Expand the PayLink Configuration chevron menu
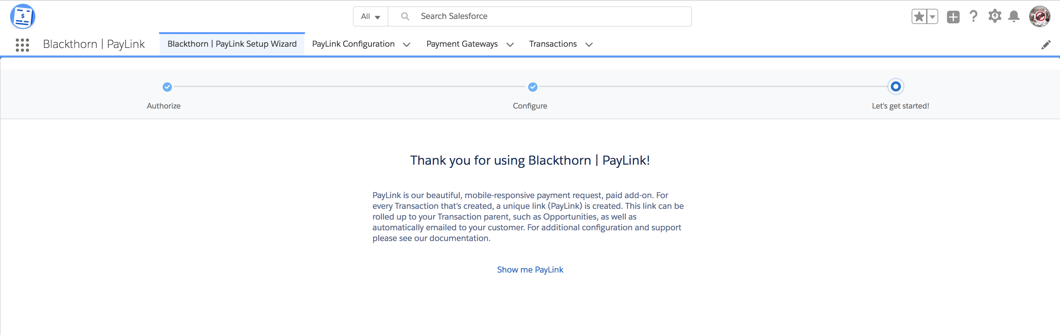 [407, 45]
